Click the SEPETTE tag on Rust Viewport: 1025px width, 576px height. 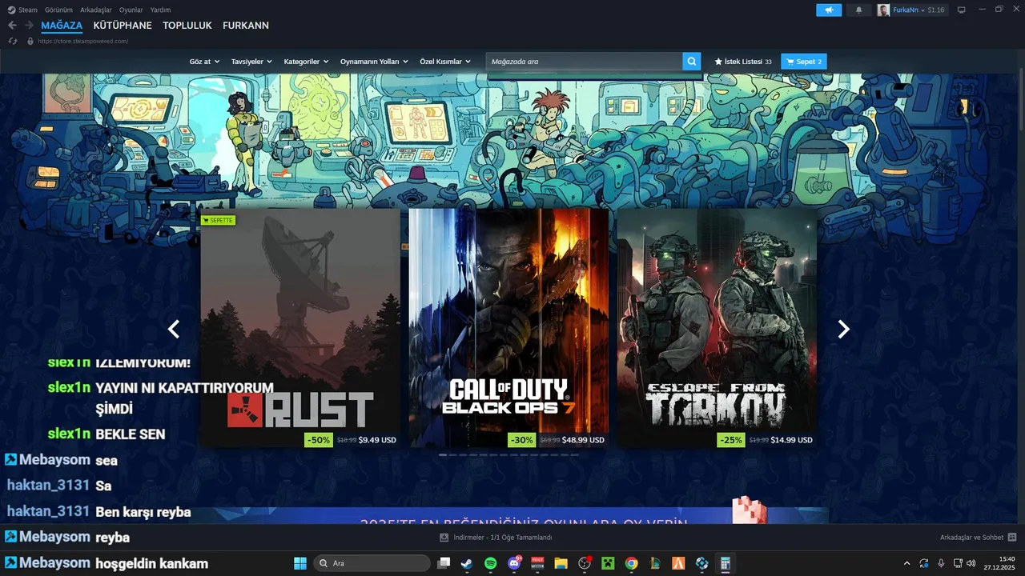click(x=218, y=220)
